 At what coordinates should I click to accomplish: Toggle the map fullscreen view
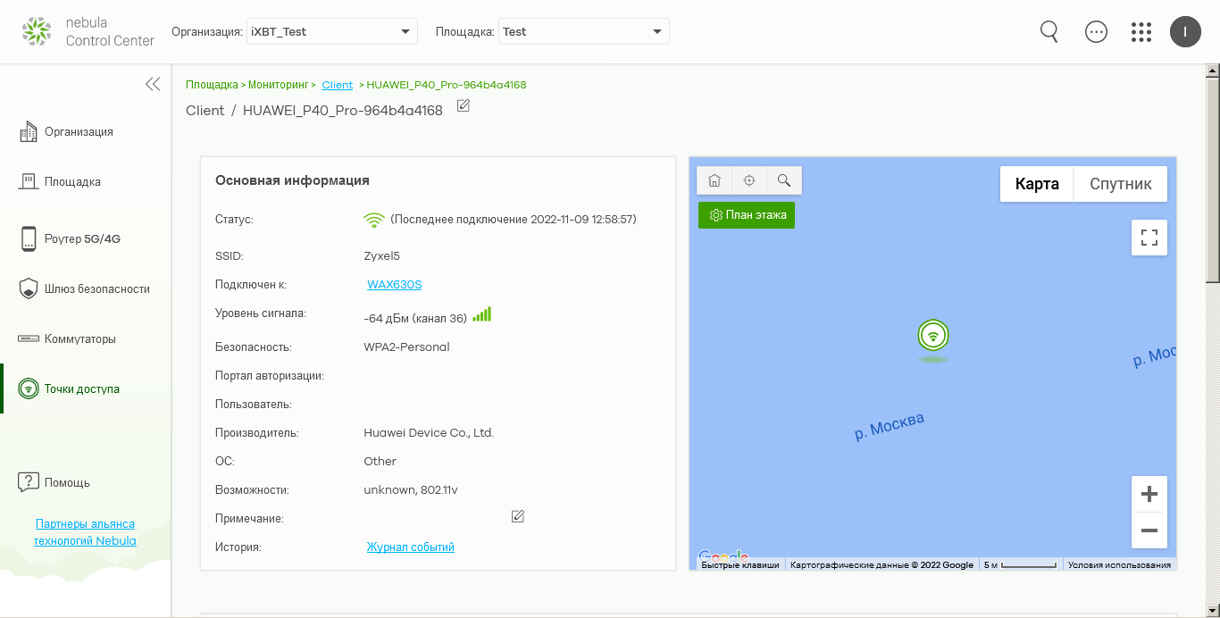click(x=1149, y=238)
